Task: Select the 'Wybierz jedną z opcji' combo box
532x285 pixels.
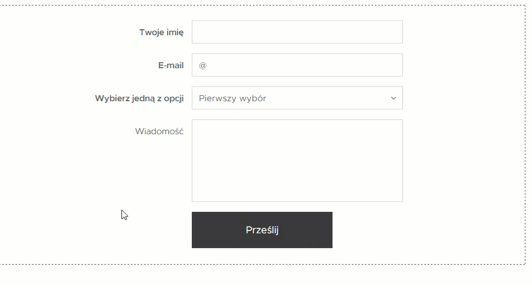Action: (297, 98)
